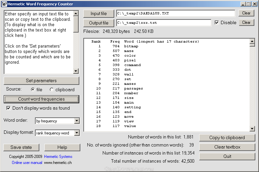Click the Save state button
This screenshot has height=172, width=259.
point(21,147)
